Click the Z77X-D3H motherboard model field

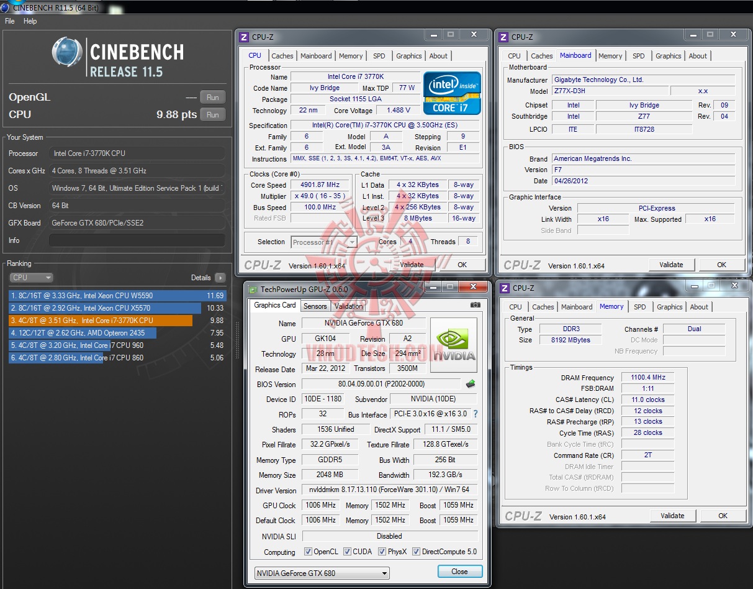pos(610,91)
